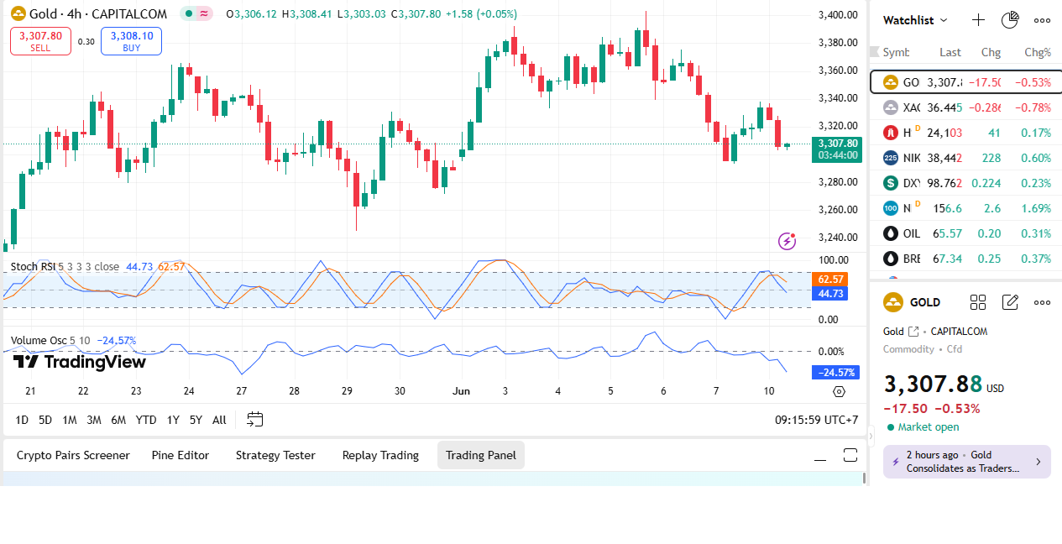Click the chart settings hexagon icon
The height and width of the screenshot is (544, 1062).
tap(839, 391)
